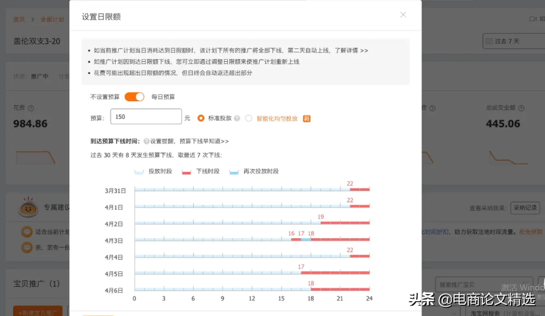Go to 首页 in the breadcrumb
Image resolution: width=545 pixels, height=316 pixels.
(19, 19)
